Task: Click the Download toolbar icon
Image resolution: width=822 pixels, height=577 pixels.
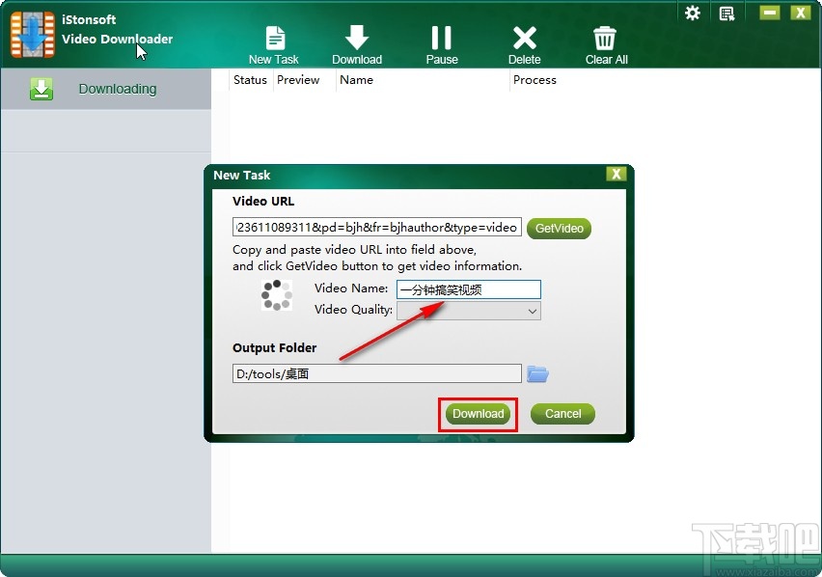Action: pyautogui.click(x=357, y=41)
